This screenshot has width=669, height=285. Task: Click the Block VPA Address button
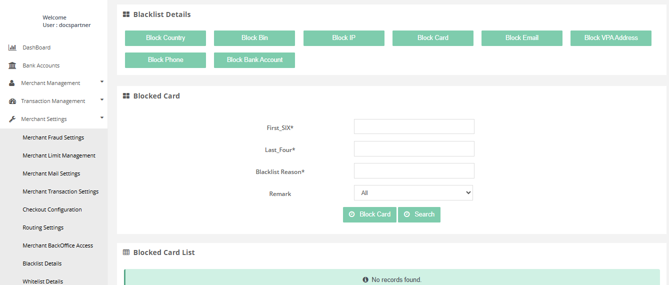[610, 38]
